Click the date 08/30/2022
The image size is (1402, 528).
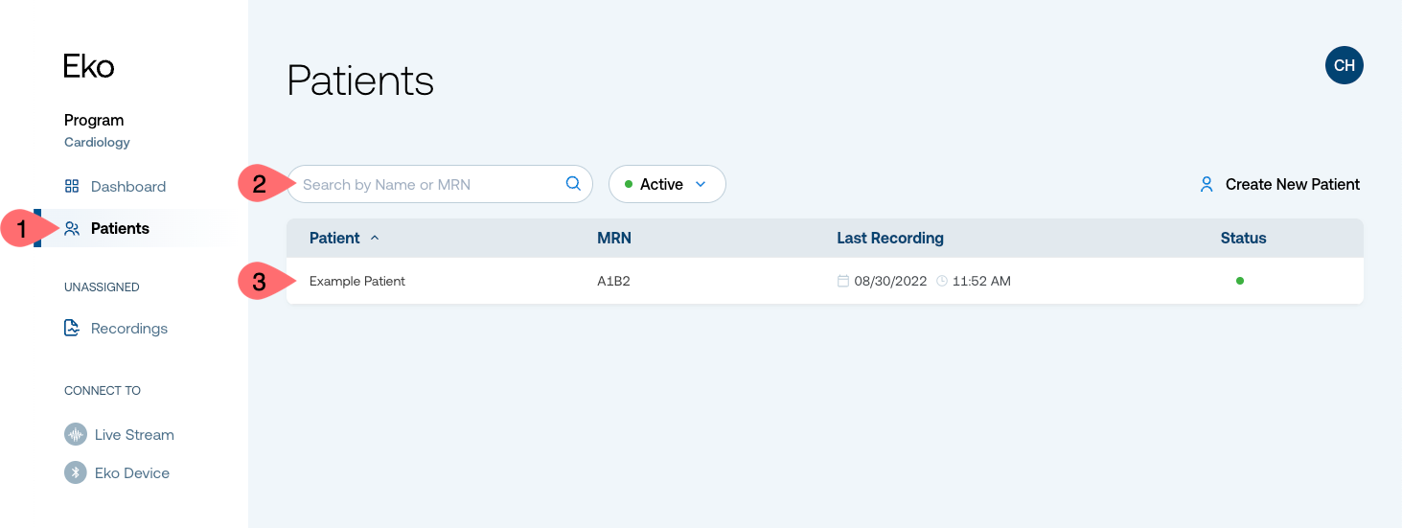click(x=890, y=281)
